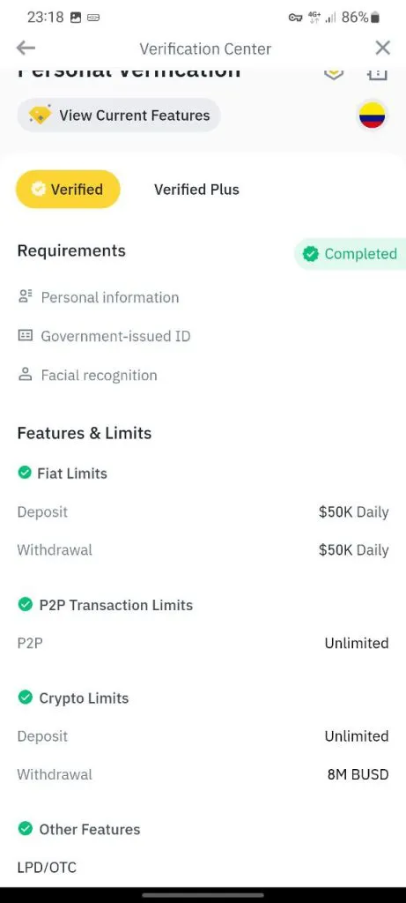This screenshot has width=406, height=903.
Task: Tap the VPN key status bar icon
Action: coord(295,18)
